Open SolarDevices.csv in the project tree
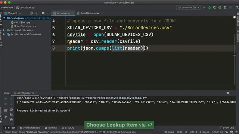 click(x=25, y=26)
